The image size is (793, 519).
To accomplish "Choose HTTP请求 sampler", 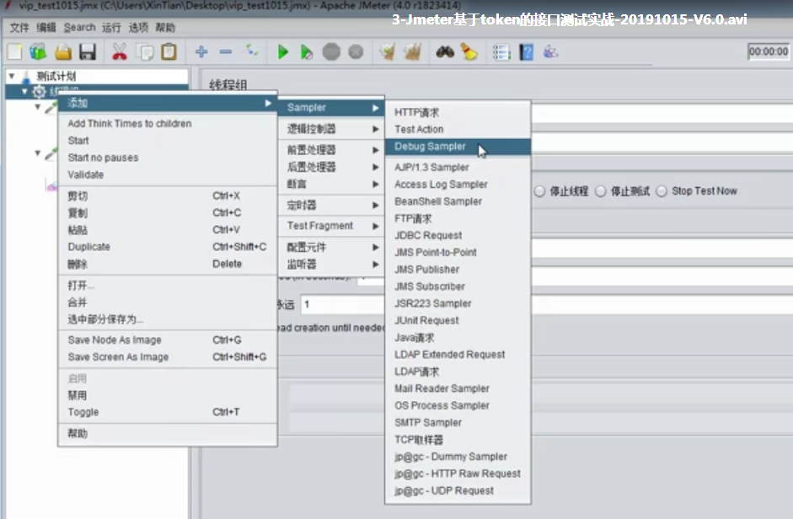I will point(458,112).
